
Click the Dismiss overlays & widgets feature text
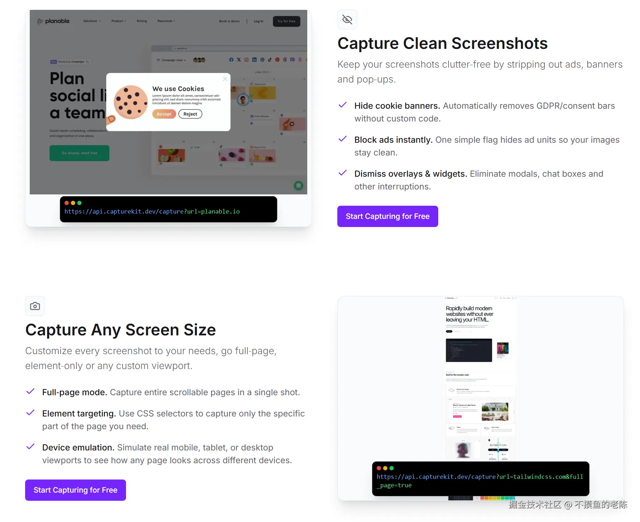(479, 180)
